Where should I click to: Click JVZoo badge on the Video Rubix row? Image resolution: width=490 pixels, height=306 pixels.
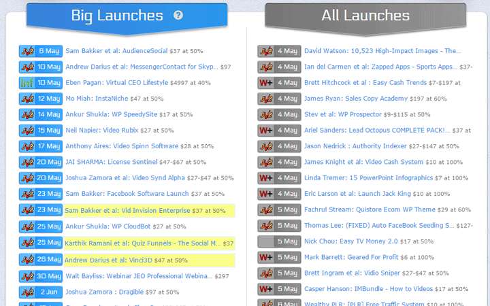27,131
